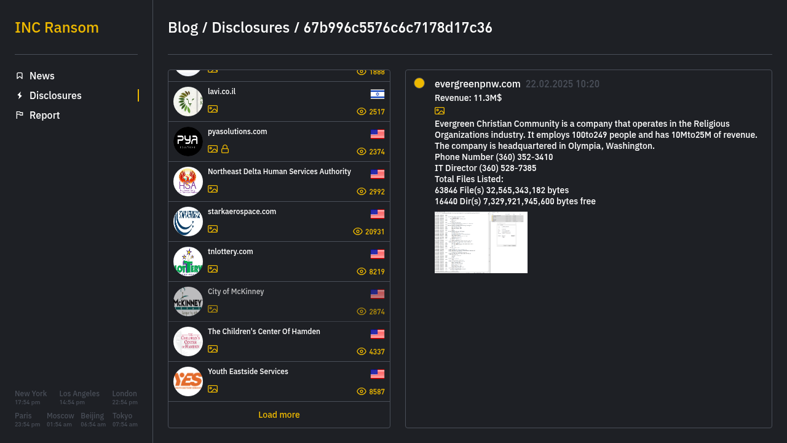
Task: Click the Report flag icon
Action: tap(20, 115)
